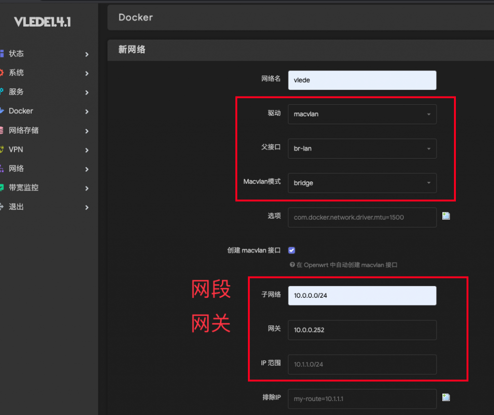Uncheck the 创建 macvlan 接口 checkbox
This screenshot has height=415, width=494.
(x=292, y=250)
